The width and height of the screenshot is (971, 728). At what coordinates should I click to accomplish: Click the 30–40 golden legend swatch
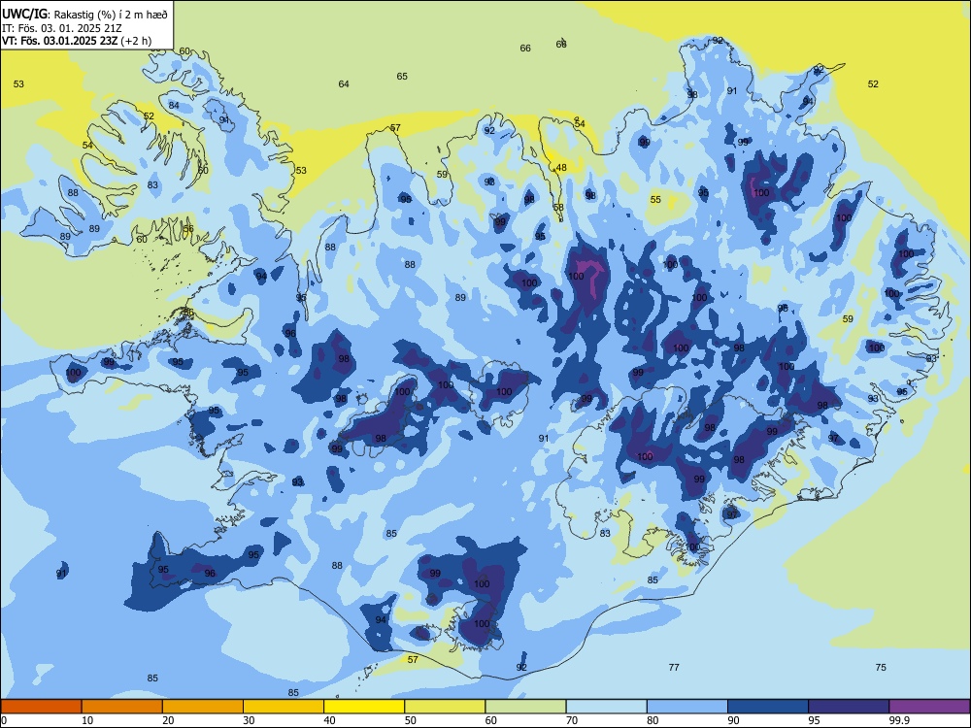(284, 707)
